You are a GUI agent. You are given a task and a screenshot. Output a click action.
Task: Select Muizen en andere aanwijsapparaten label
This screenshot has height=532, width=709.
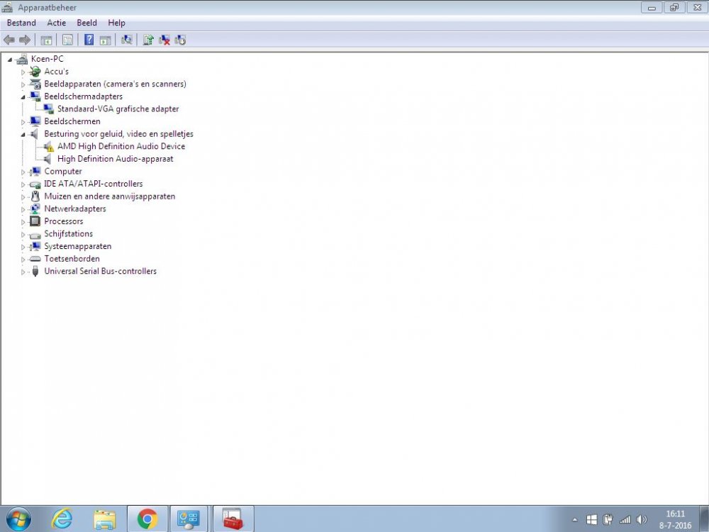point(109,196)
